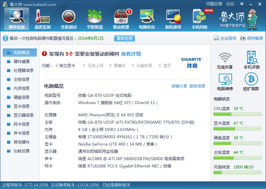Click the 风扇转速 progress bar

click(x=237, y=172)
